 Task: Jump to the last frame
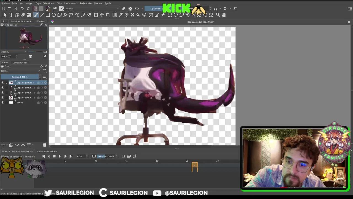coord(71,156)
